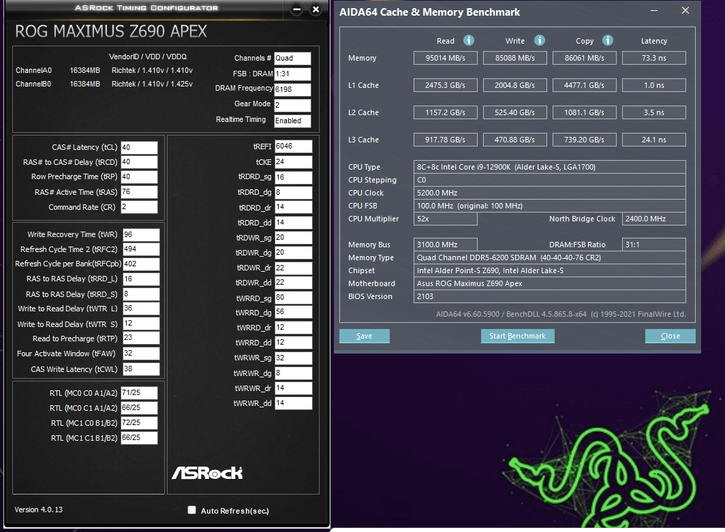Click the tRDRD_sg value field

pos(294,178)
